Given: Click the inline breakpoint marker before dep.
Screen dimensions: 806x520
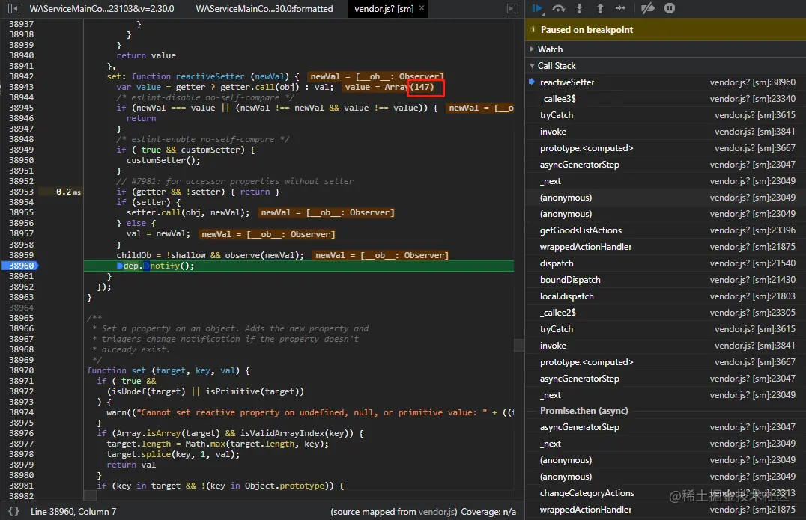Looking at the screenshot, I should pyautogui.click(x=120, y=266).
